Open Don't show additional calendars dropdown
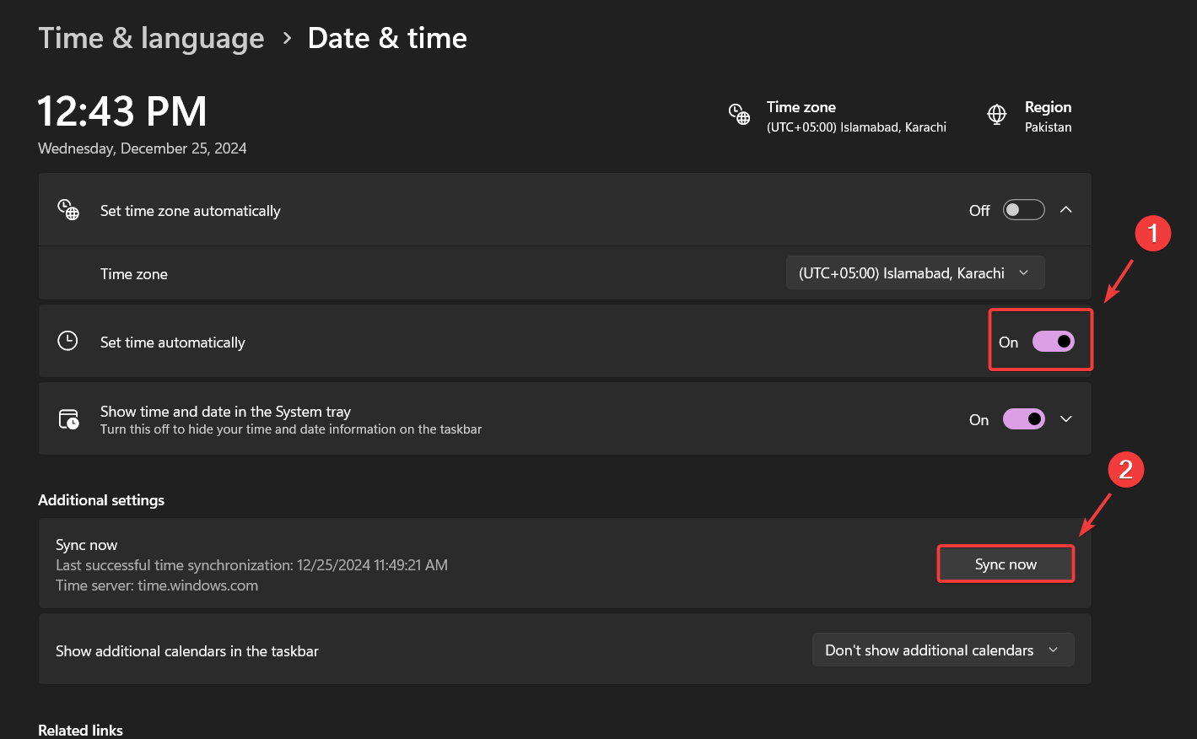Viewport: 1197px width, 739px height. [x=942, y=650]
